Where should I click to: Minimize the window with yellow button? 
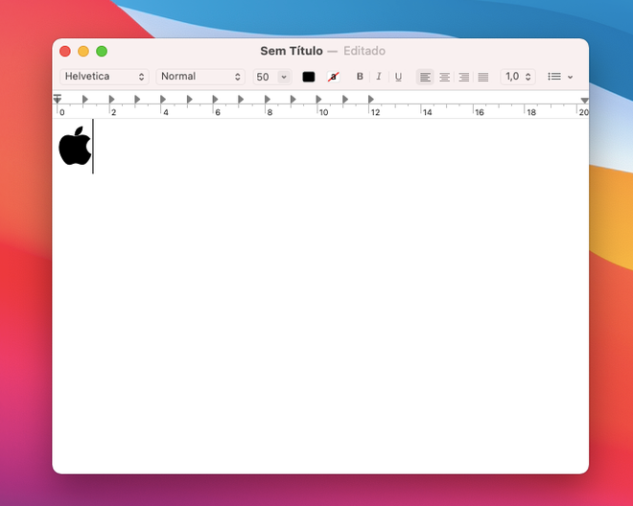pyautogui.click(x=83, y=51)
